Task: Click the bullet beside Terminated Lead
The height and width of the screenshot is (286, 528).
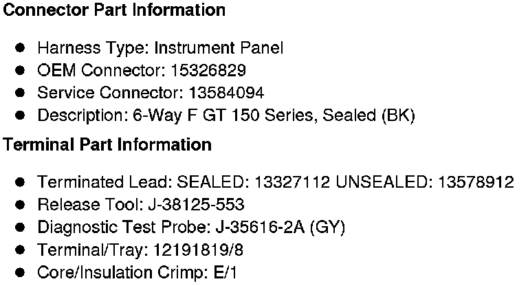Action: pos(21,182)
